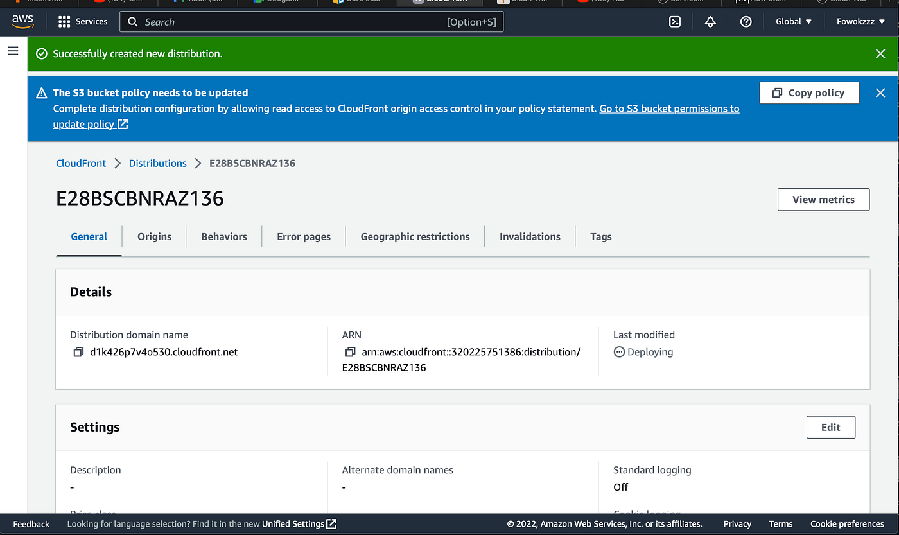Open the help question mark icon
Screen dimensions: 899x535
click(746, 22)
